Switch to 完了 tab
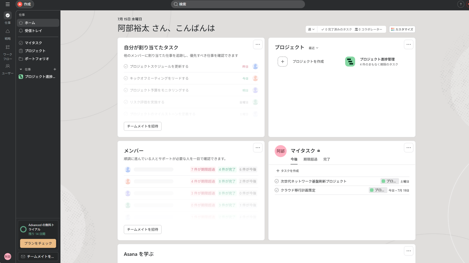Viewport: 469px width, 263px height. [x=327, y=160]
